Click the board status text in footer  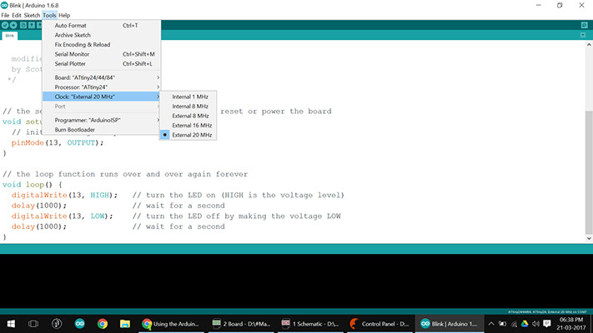pos(547,312)
